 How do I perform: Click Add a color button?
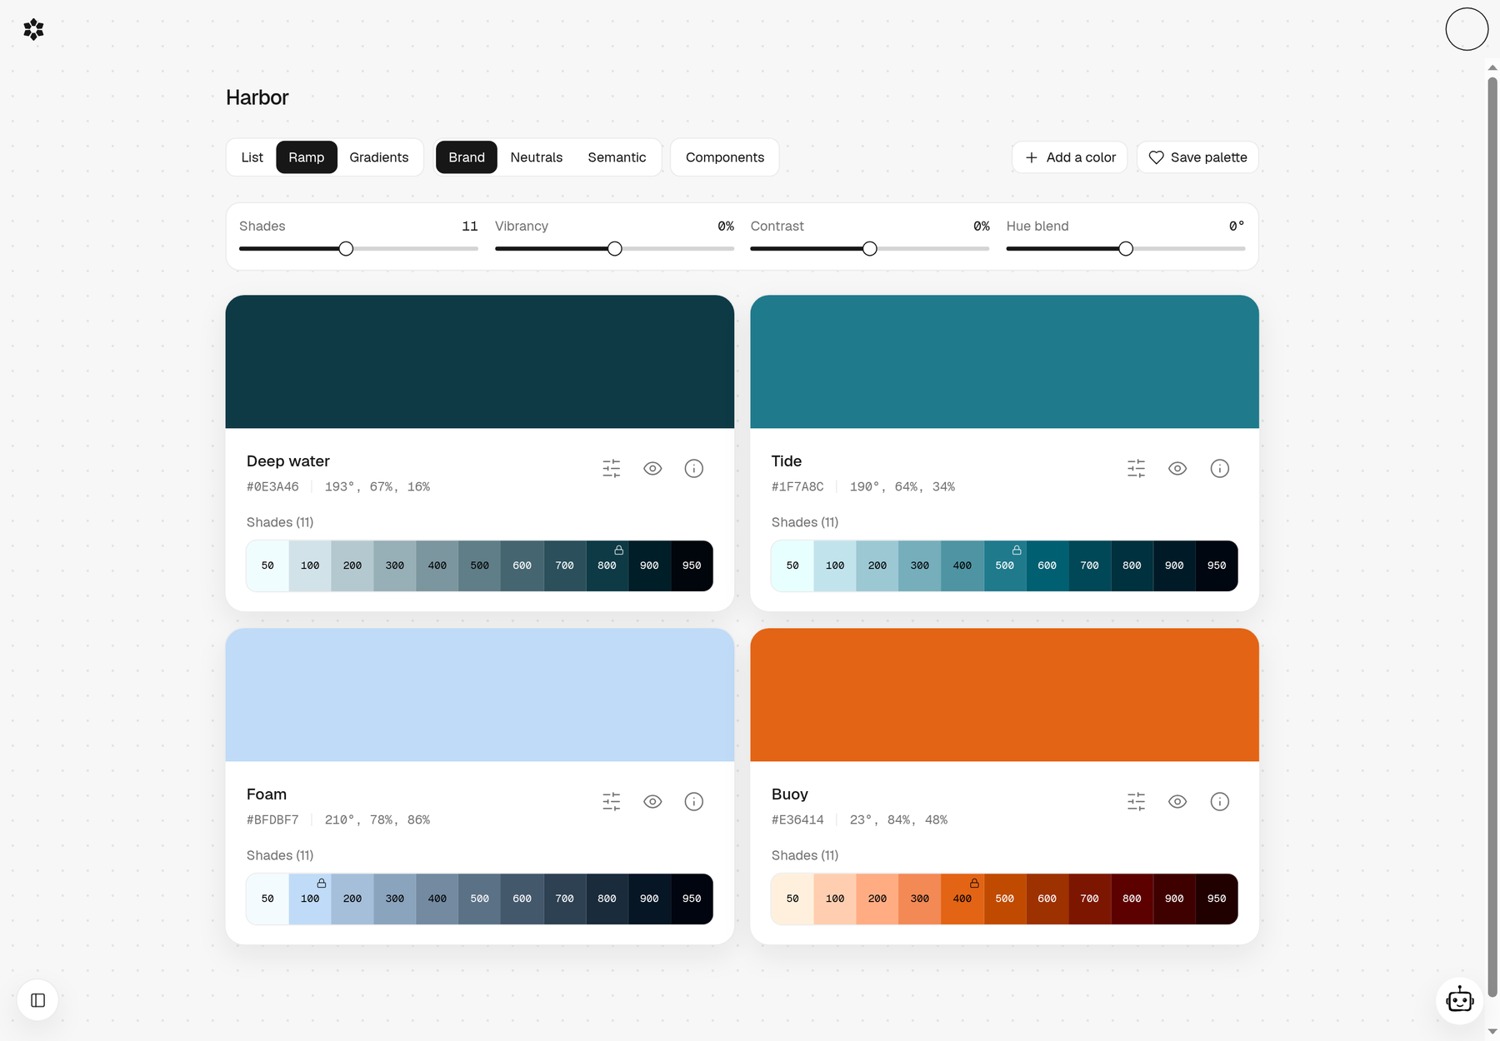(x=1070, y=157)
